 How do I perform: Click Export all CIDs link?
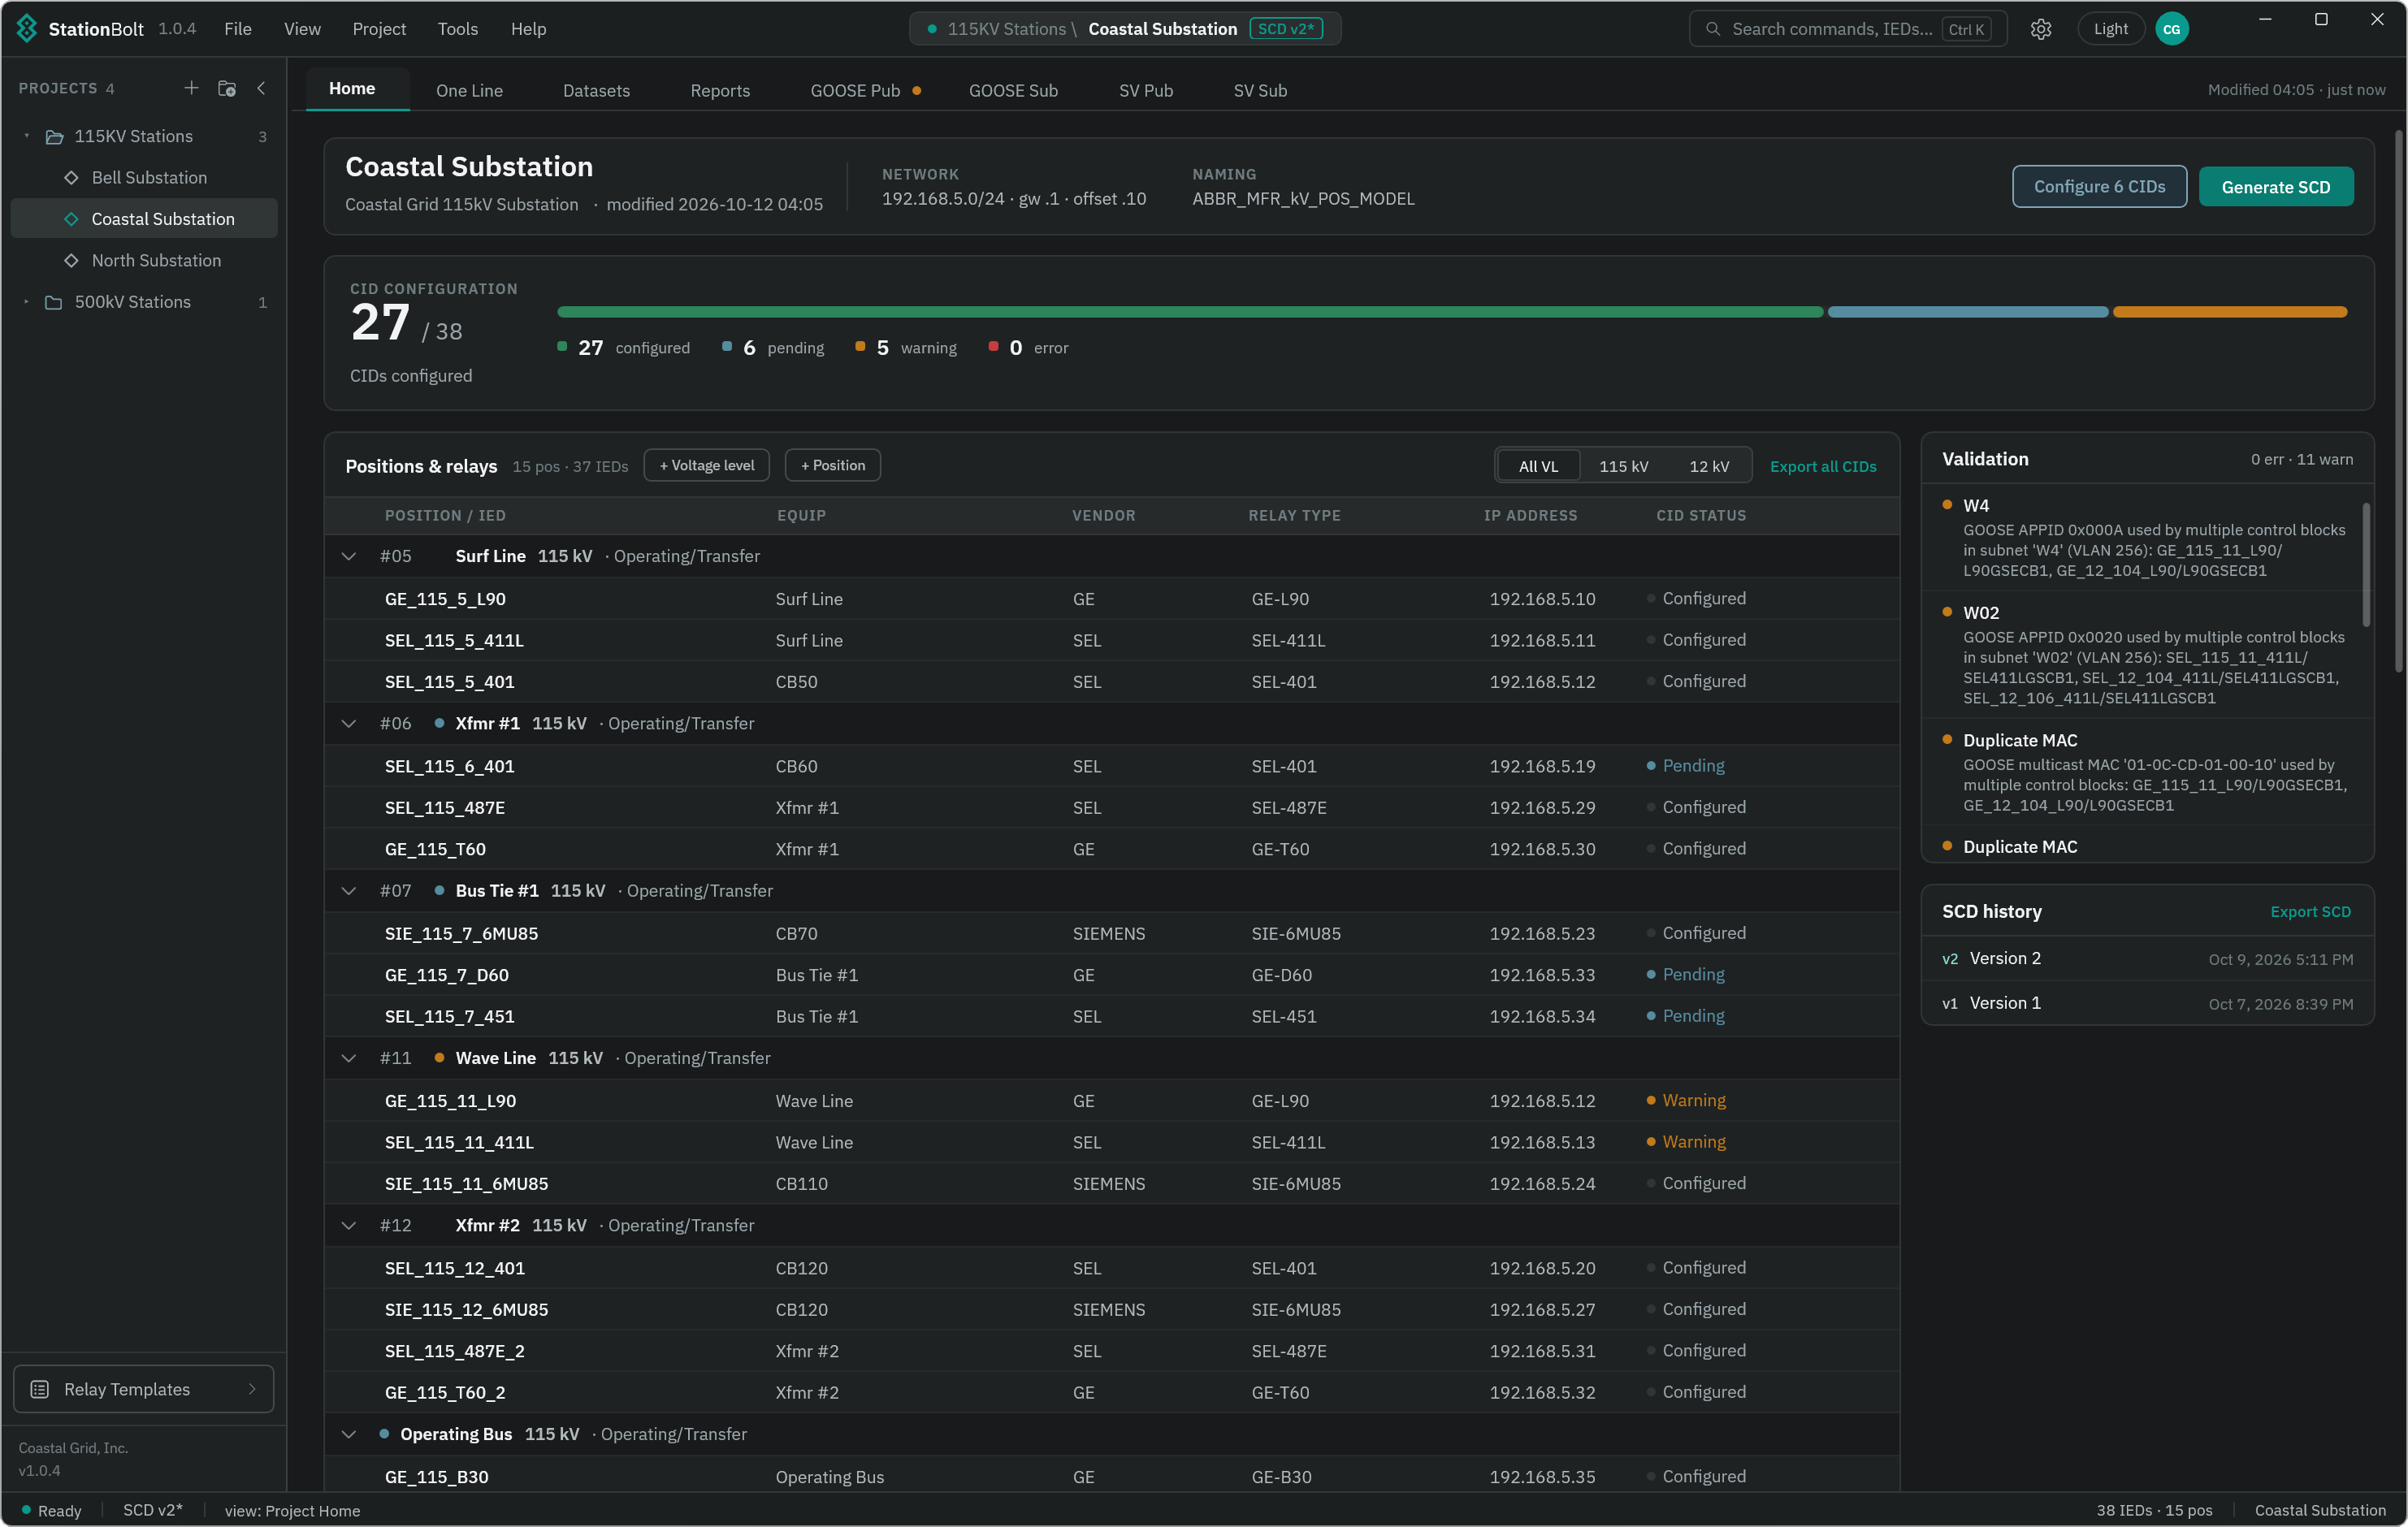click(x=1822, y=466)
